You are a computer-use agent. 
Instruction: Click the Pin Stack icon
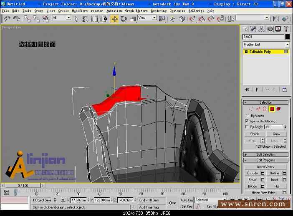[x=247, y=89]
